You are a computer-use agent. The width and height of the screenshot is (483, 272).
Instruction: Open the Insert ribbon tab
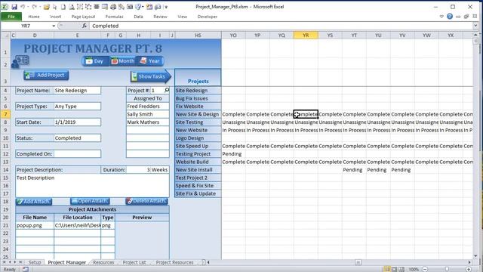point(55,17)
